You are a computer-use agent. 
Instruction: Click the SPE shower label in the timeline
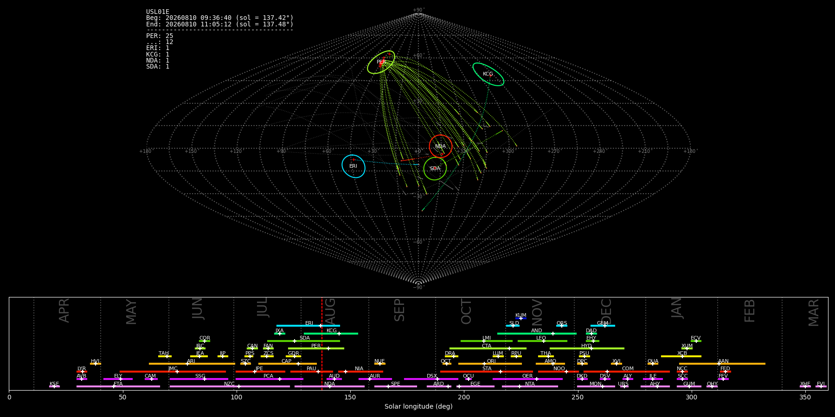[x=396, y=384]
